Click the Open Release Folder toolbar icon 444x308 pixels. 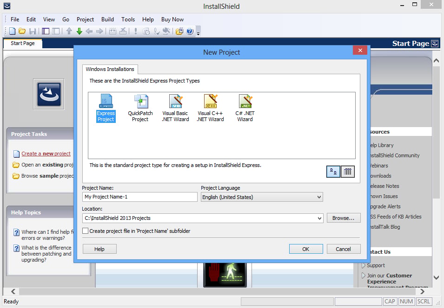[x=179, y=31]
